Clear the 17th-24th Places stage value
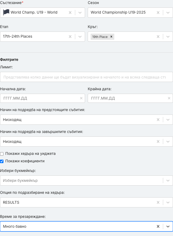The image size is (173, 236). [x=70, y=37]
